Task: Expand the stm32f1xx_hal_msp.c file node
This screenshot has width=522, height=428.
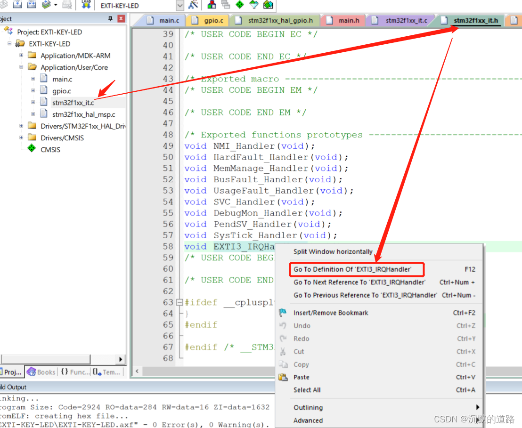Action: 33,114
